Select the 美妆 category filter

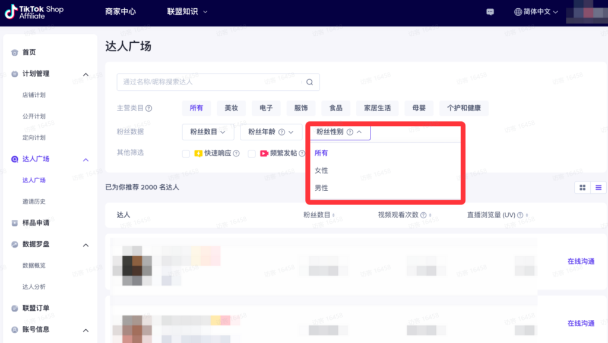click(x=231, y=108)
